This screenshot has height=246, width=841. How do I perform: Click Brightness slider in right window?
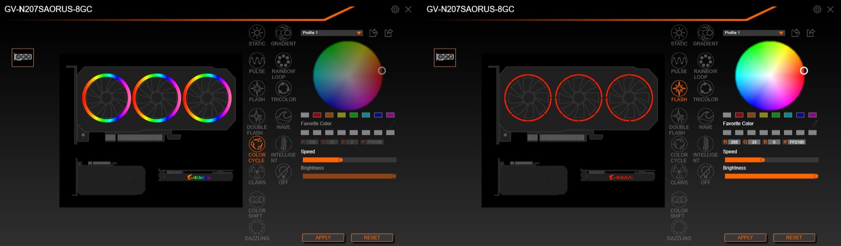[x=771, y=176]
